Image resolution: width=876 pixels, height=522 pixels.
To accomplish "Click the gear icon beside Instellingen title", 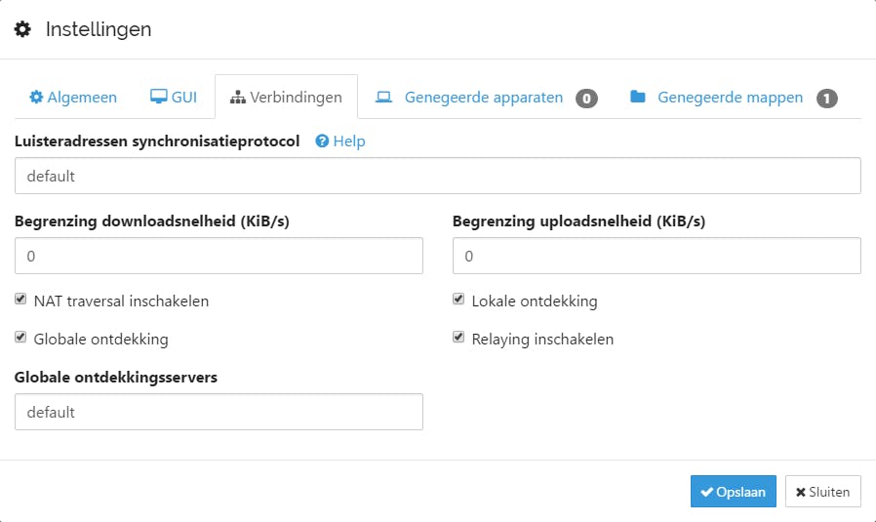I will (22, 29).
